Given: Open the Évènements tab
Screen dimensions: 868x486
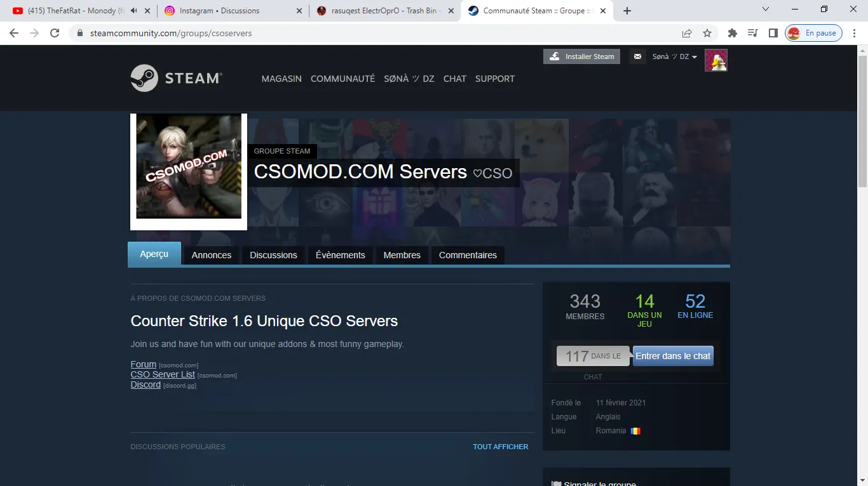Looking at the screenshot, I should tap(341, 255).
